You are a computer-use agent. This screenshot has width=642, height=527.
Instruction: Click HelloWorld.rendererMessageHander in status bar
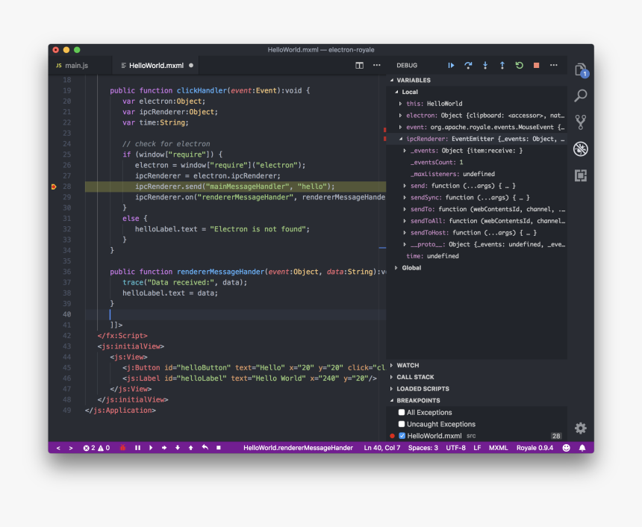(x=298, y=448)
